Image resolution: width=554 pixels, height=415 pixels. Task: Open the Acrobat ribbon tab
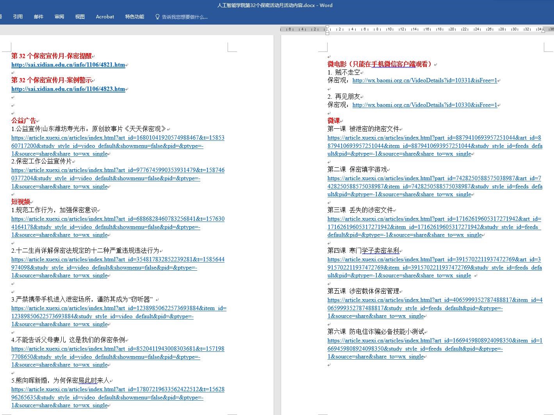point(105,17)
